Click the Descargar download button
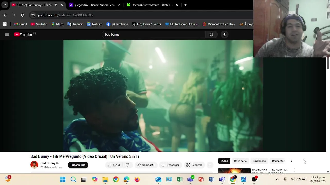This screenshot has height=185, width=330. pos(170,165)
